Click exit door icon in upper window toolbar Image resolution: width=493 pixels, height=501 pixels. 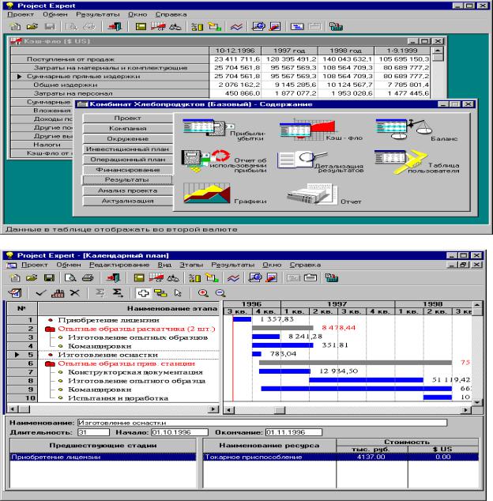[x=115, y=27]
